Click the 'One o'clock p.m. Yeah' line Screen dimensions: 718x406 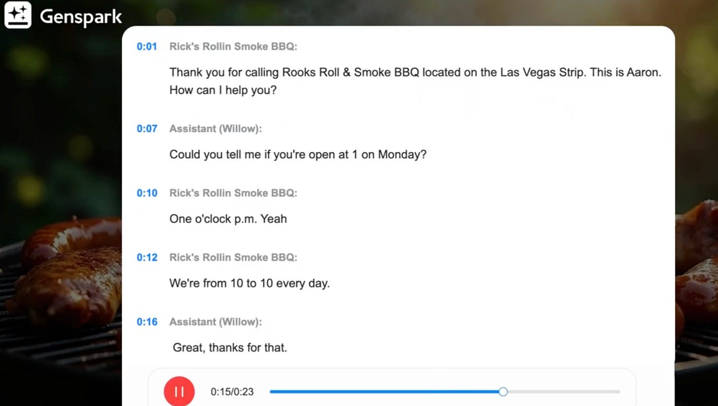(x=228, y=219)
